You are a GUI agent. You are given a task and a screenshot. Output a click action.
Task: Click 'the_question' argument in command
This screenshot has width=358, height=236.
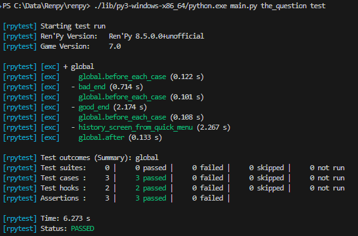[x=283, y=6]
